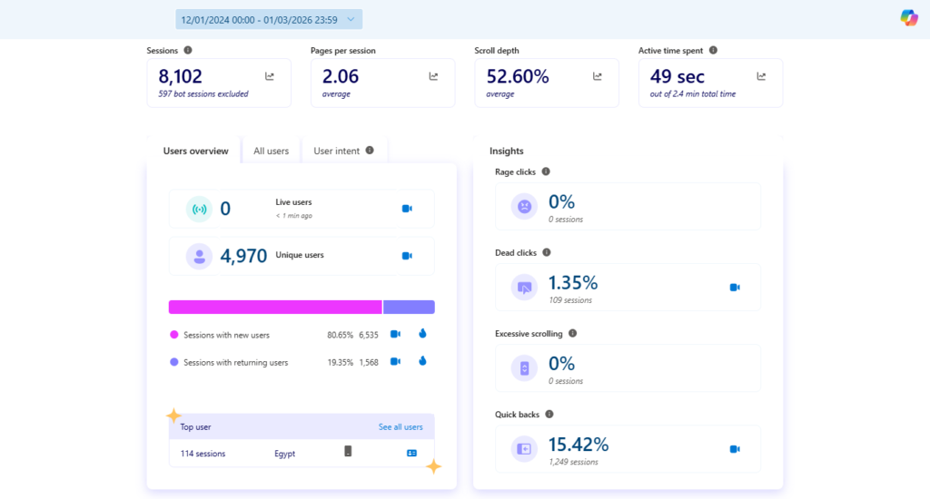
Task: View the Active time spent trend chart
Action: click(x=761, y=76)
